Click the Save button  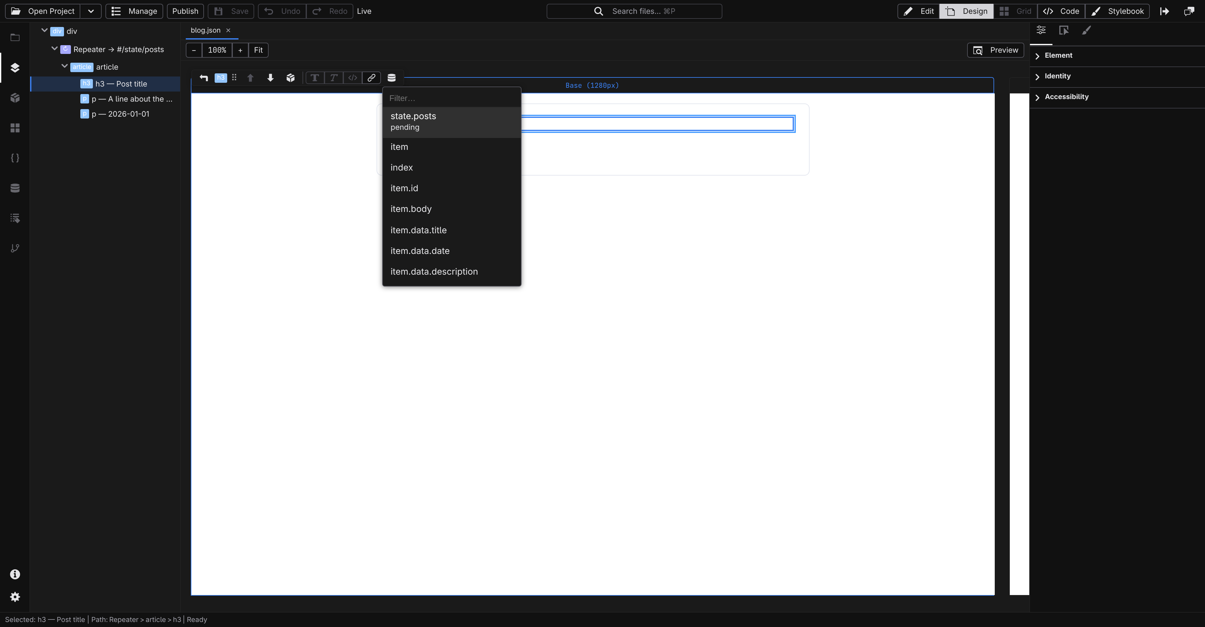231,11
